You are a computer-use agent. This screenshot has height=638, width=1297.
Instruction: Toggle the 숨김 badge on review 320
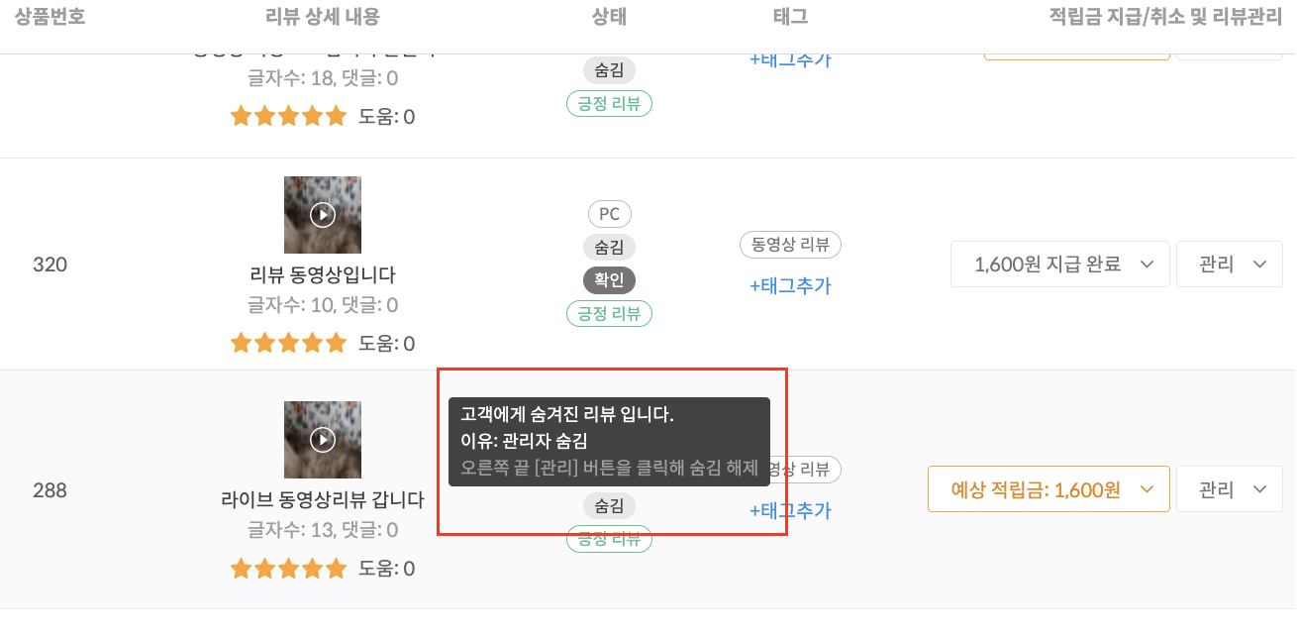[608, 247]
